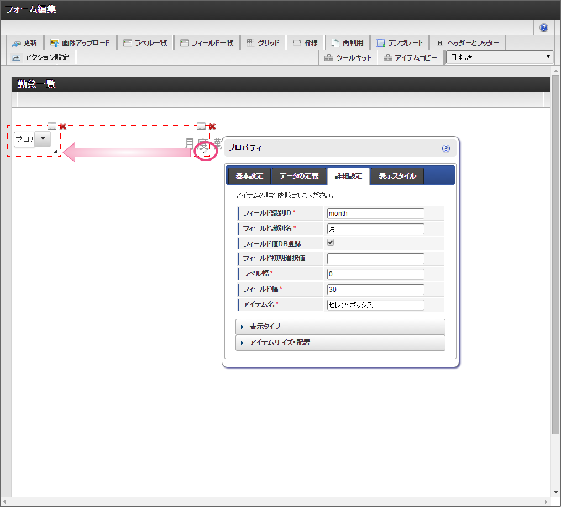Click the blue help icon at top right

point(543,28)
